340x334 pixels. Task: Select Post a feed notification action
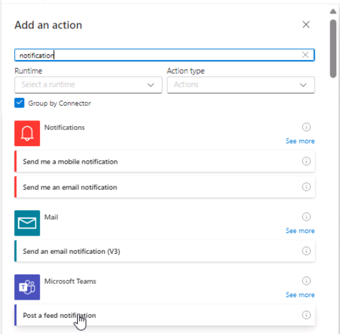[164, 315]
